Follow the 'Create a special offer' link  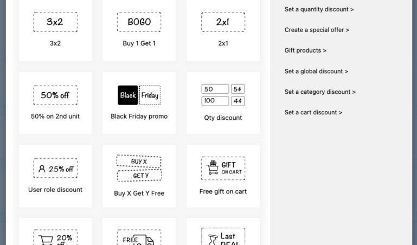tap(317, 30)
